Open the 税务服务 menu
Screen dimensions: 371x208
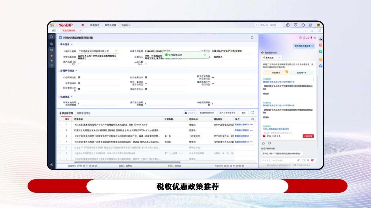(95, 25)
